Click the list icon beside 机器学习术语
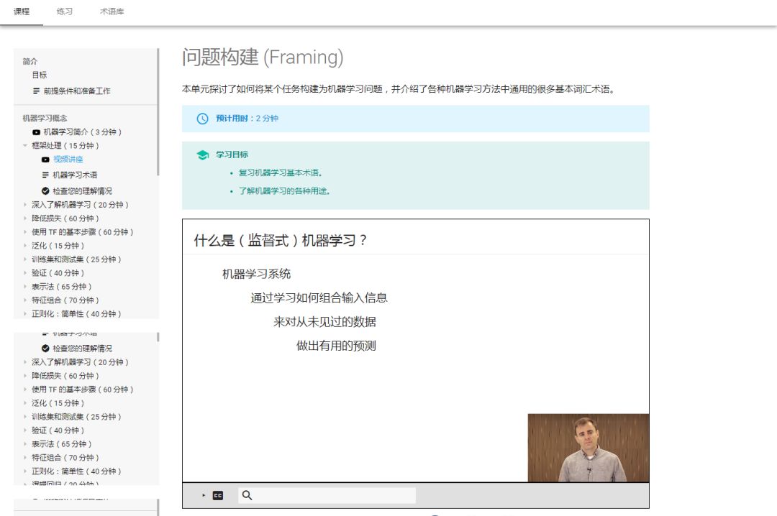Viewport: 777px width, 516px height. [45, 175]
